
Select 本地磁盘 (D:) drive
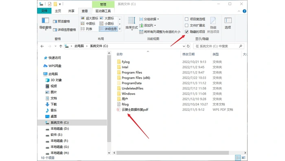pos(57,129)
